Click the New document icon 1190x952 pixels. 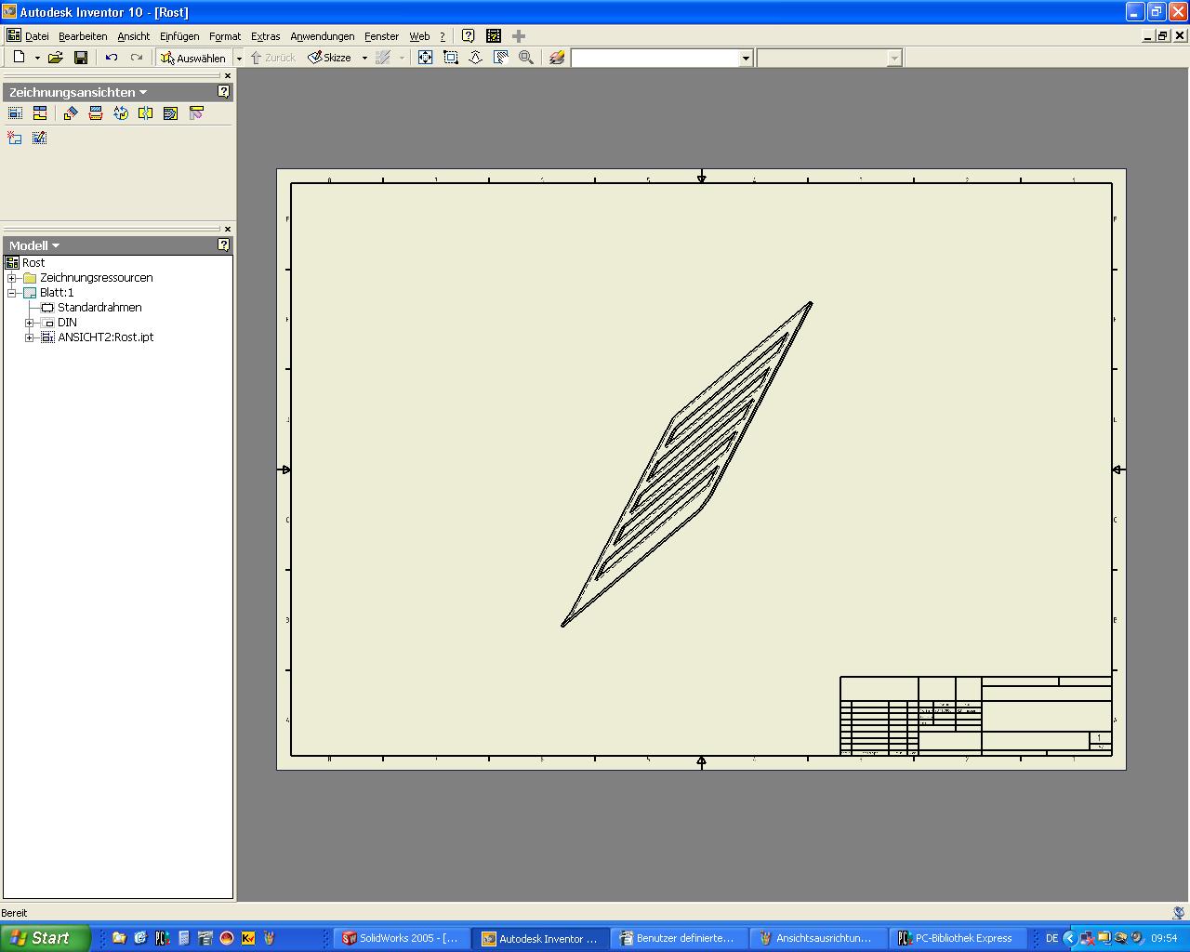click(x=19, y=58)
